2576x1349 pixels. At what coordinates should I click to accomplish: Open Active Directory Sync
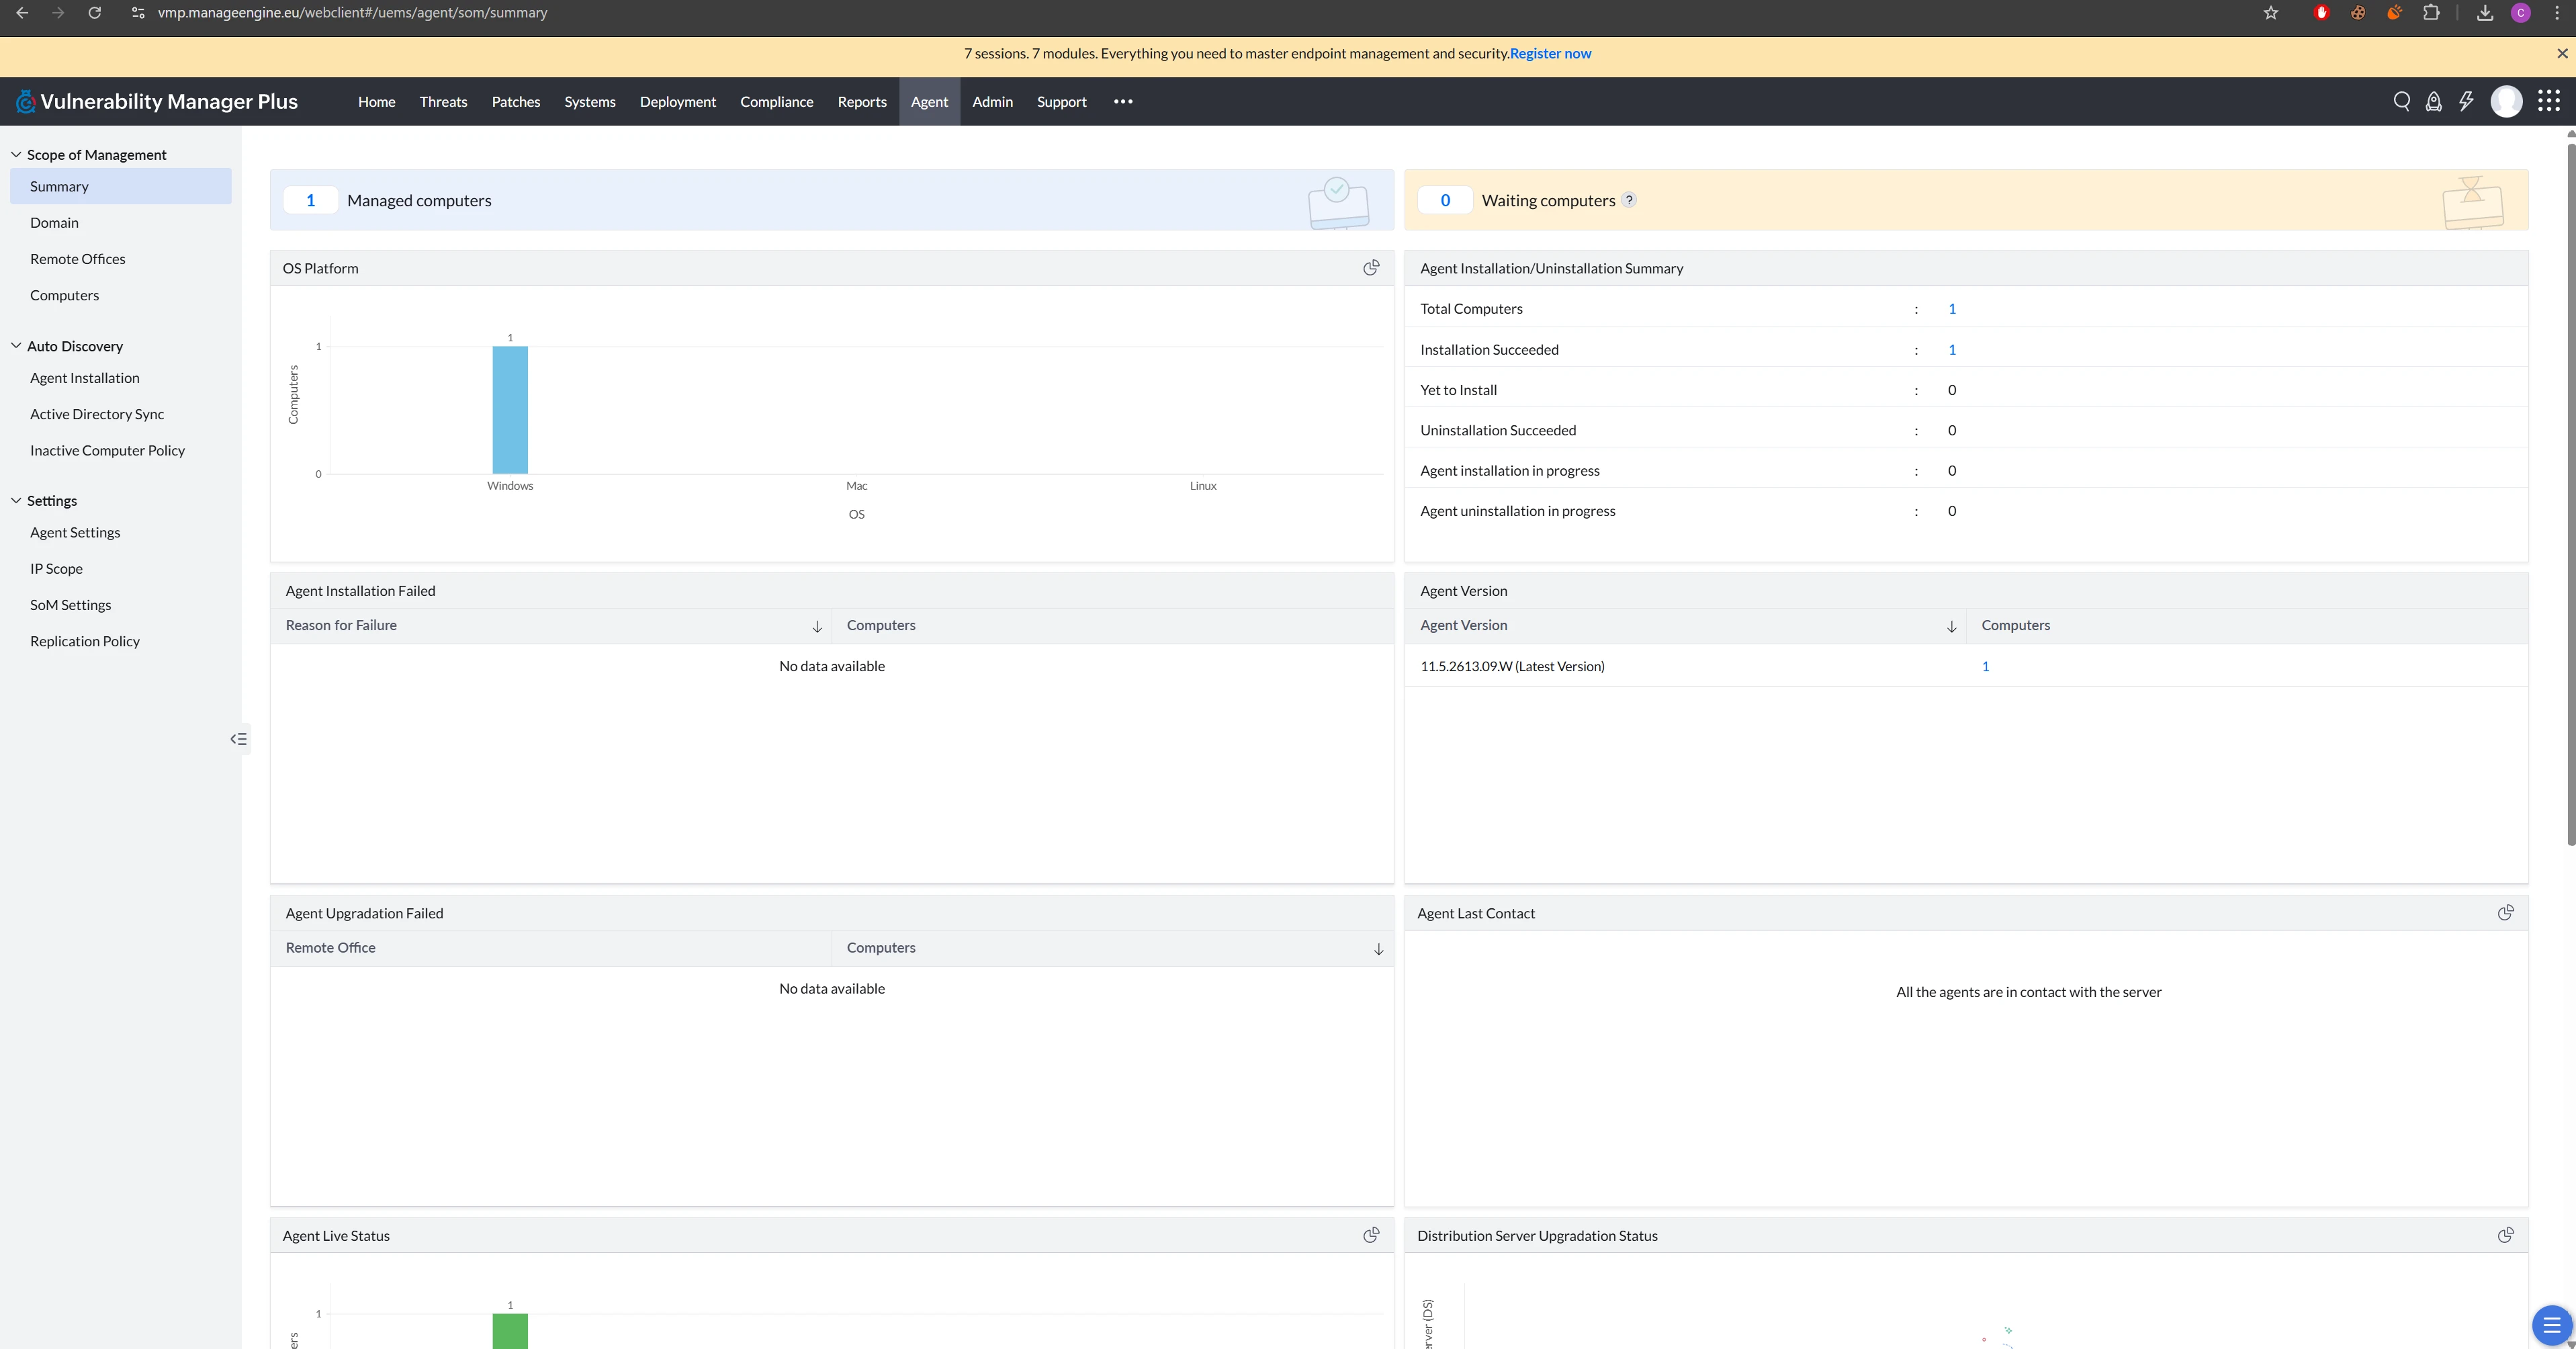point(97,414)
